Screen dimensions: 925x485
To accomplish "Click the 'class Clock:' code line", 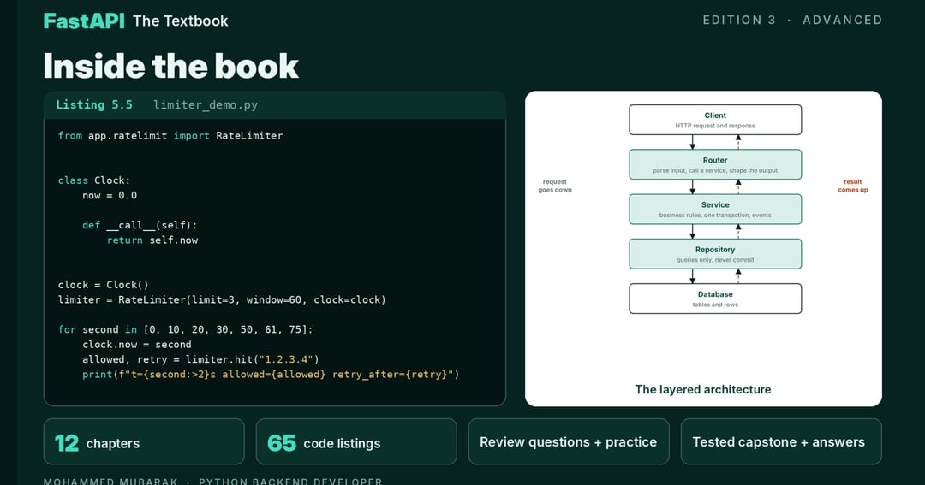I will click(x=94, y=180).
